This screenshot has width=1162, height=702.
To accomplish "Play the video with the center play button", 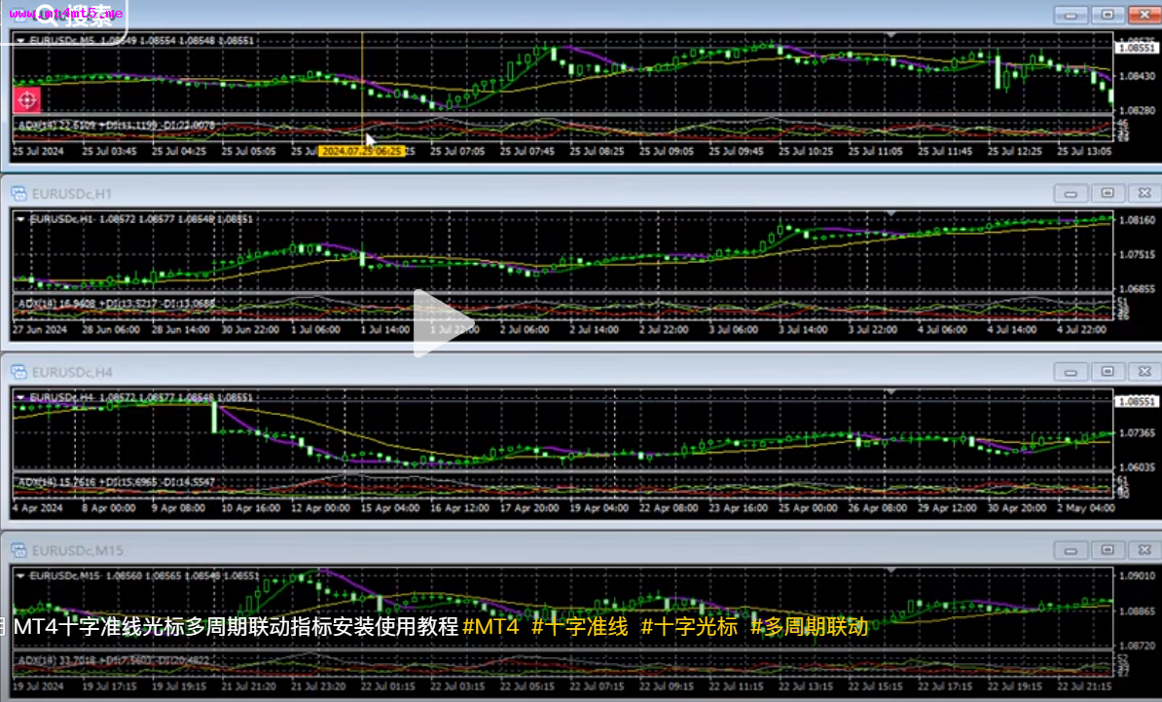I will [443, 323].
